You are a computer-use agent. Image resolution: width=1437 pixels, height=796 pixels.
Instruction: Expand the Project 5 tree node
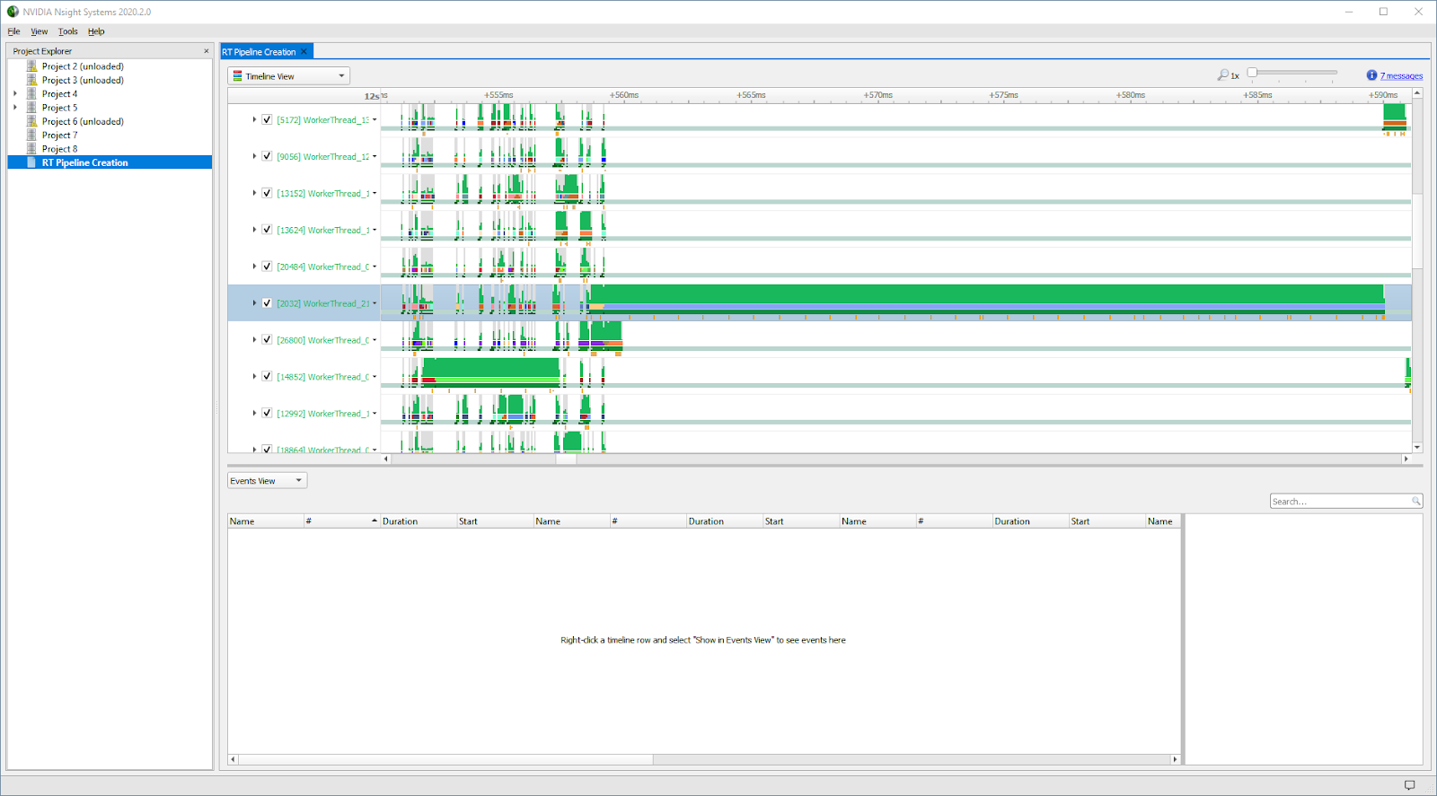coord(15,108)
